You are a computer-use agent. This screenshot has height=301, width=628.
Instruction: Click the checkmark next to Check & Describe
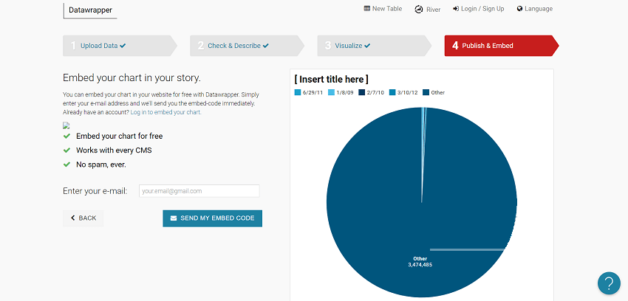265,46
